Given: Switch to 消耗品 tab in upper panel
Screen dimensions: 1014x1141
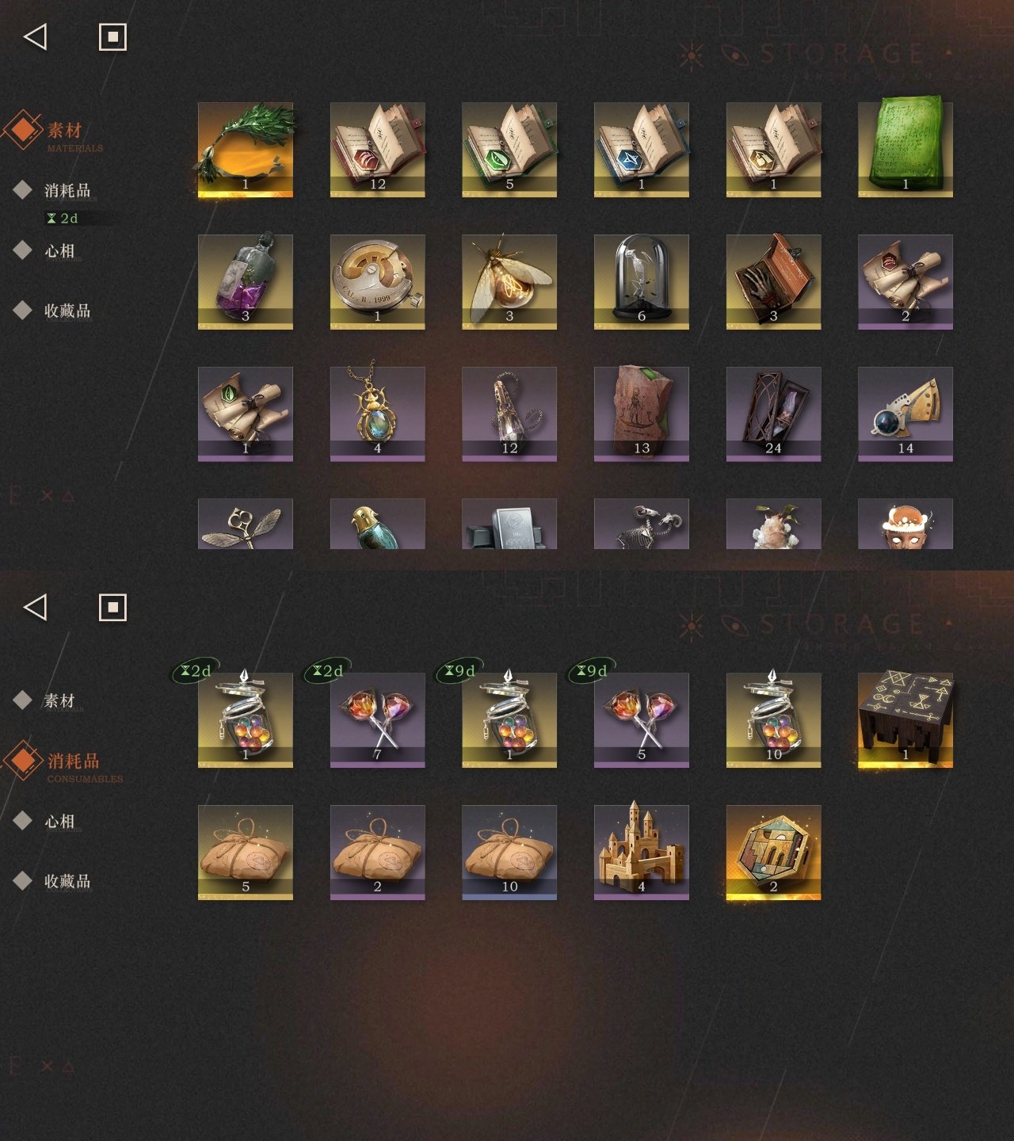Looking at the screenshot, I should 67,190.
